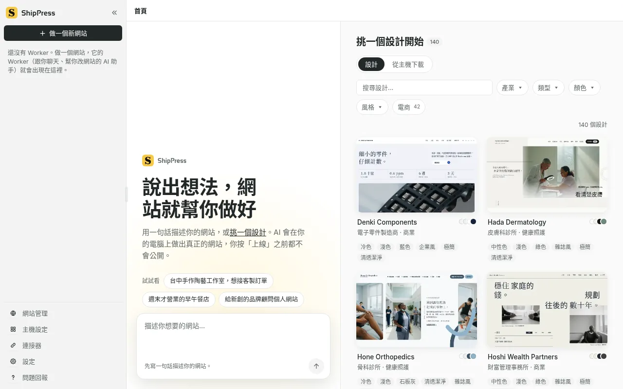Click the 140 count badge beside 挑一個設計開始
The width and height of the screenshot is (623, 389).
[x=435, y=42]
